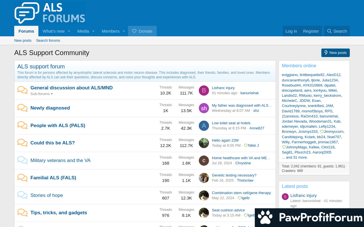The width and height of the screenshot is (364, 227).
Task: Click the New posts button
Action: click(x=336, y=53)
